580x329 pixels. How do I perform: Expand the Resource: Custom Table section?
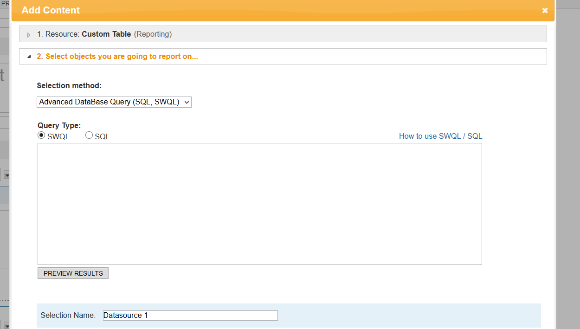(x=283, y=34)
